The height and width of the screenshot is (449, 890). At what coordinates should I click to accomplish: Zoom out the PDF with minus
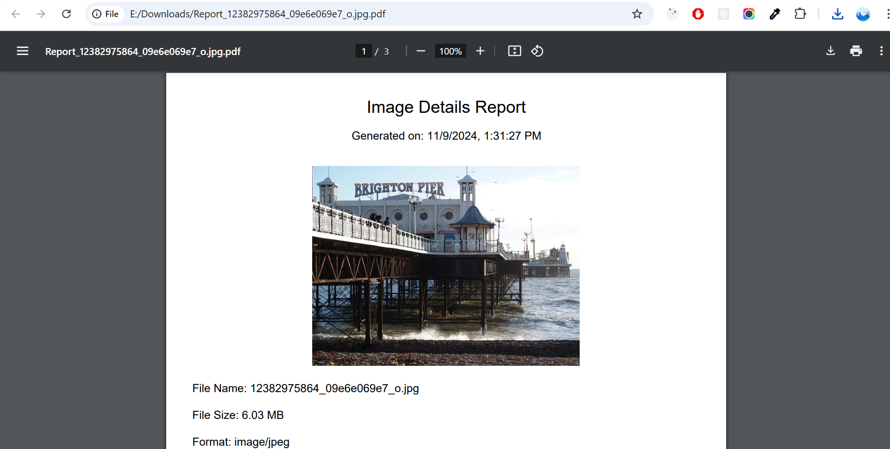[x=421, y=51]
